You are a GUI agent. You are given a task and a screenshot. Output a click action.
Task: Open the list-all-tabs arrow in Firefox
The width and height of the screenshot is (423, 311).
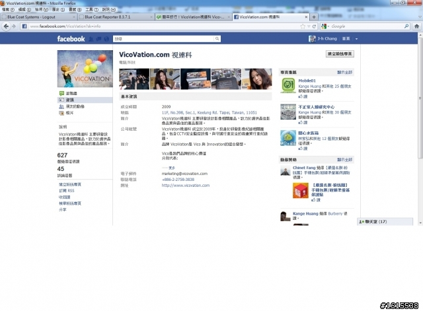pyautogui.click(x=420, y=17)
